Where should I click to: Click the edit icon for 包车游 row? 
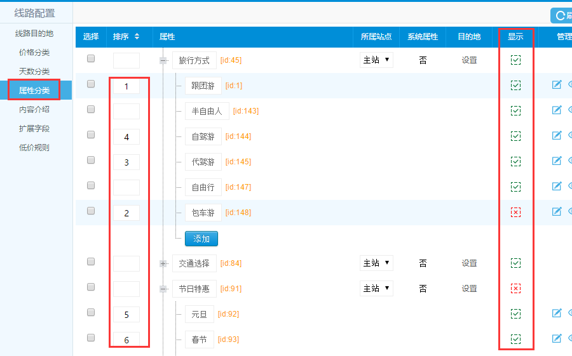coord(557,211)
